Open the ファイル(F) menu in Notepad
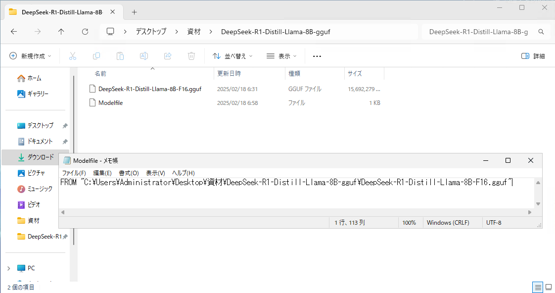 [74, 173]
